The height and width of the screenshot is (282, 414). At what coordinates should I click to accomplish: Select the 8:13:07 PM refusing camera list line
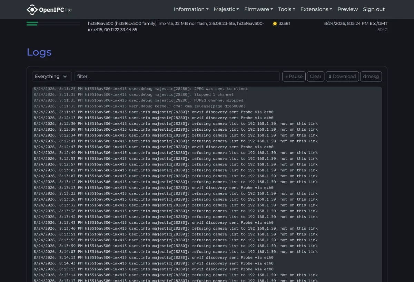[x=176, y=176]
